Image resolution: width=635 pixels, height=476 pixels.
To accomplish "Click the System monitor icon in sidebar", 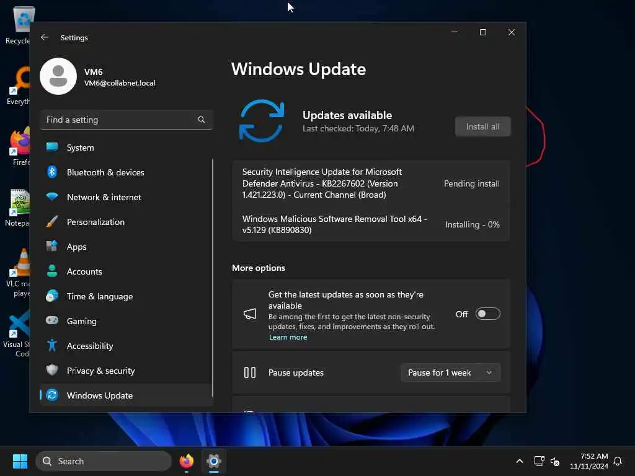I will coord(52,147).
